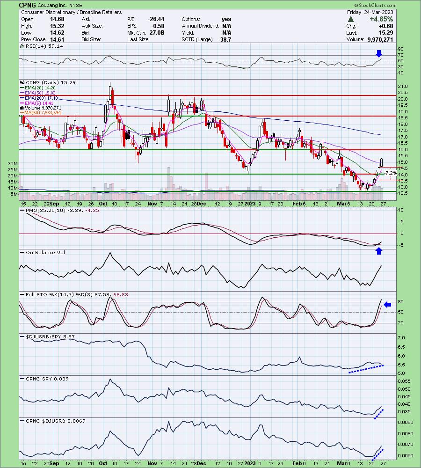
Task: Click the 'CPNG:SPY 0.039' ratio label
Action: (47, 379)
